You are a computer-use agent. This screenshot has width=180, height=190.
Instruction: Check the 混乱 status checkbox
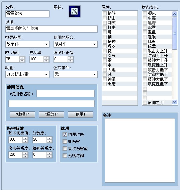145,32
